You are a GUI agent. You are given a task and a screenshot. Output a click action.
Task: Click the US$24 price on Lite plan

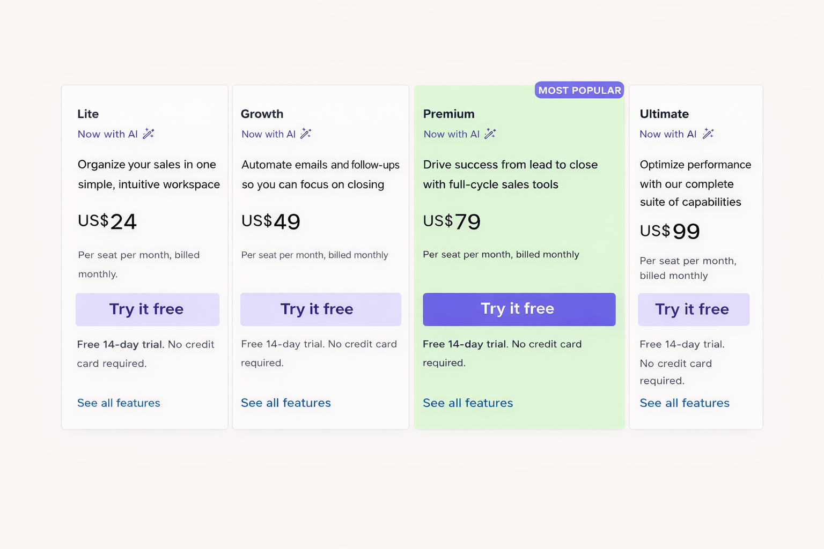[107, 221]
